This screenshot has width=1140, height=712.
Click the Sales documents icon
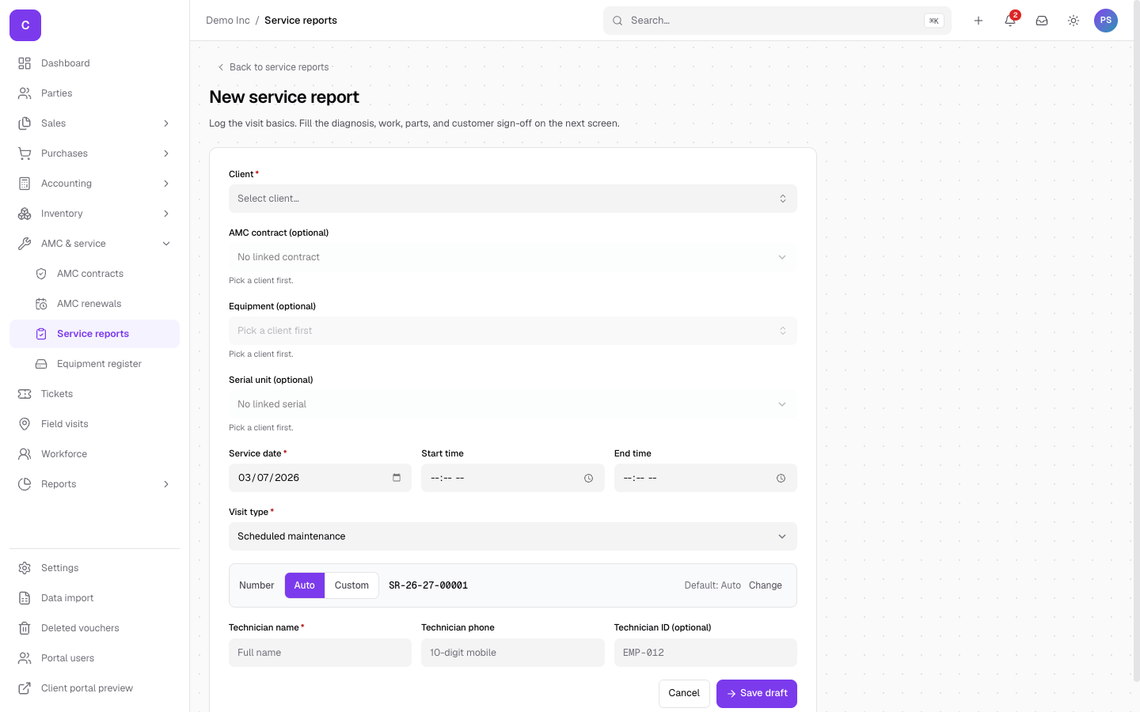[x=25, y=123]
